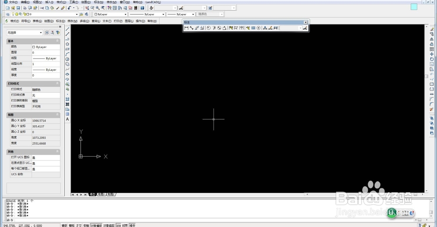Select the Continue dimension tool
Viewport: 437px width, 227px height.
click(241, 28)
